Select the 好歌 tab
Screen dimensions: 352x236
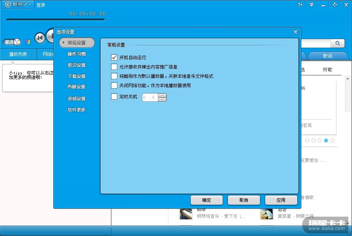coord(327,70)
